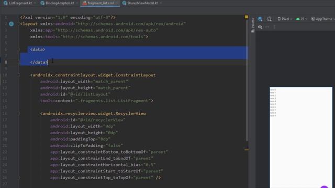This screenshot has height=188, width=335.
Task: Click layout_constraintTop_toTopOf attribute
Action: point(102,178)
